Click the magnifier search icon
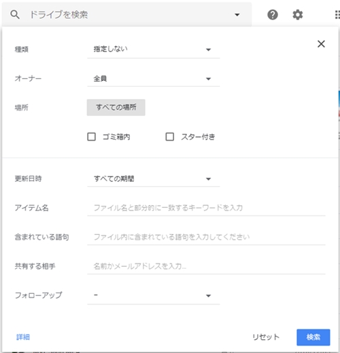 [15, 15]
